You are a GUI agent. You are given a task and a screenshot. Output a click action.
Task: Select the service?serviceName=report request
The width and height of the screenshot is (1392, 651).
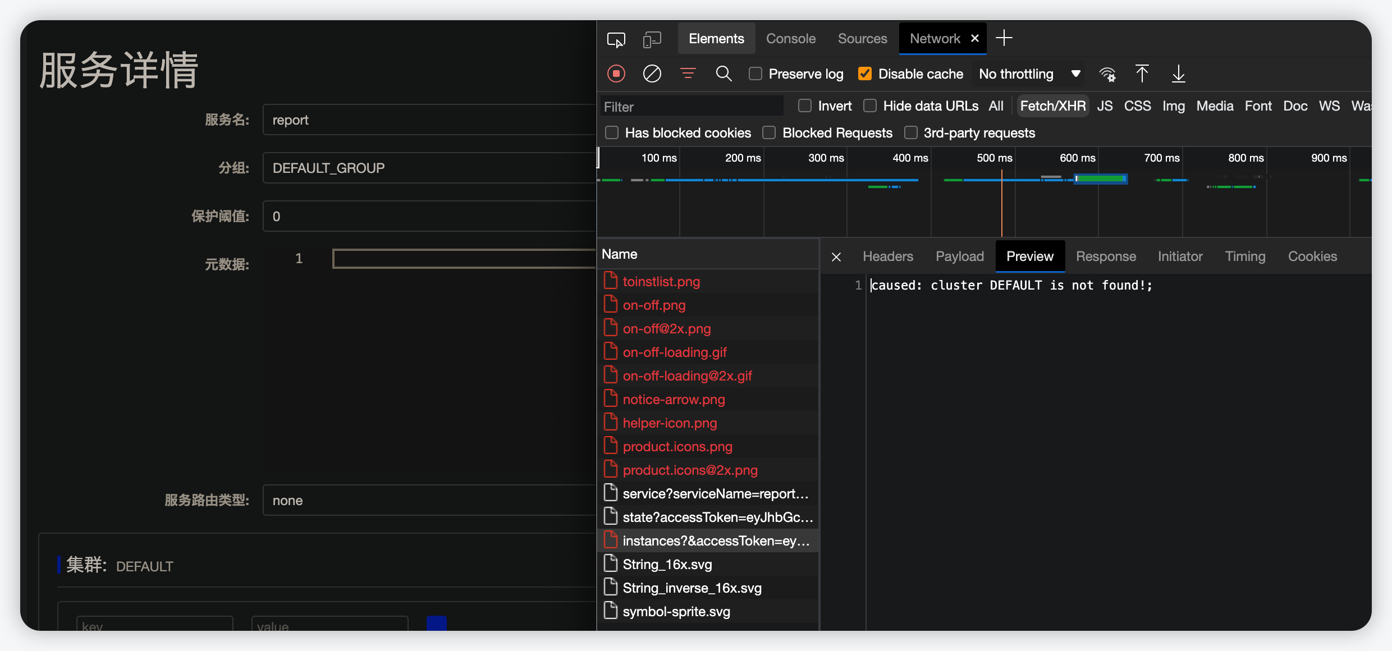point(707,493)
